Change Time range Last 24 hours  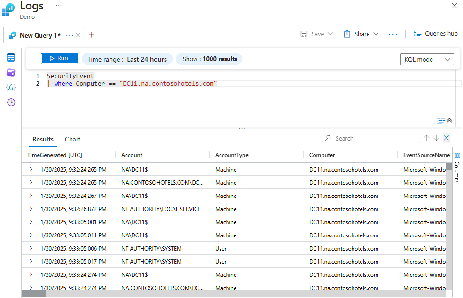(x=127, y=59)
